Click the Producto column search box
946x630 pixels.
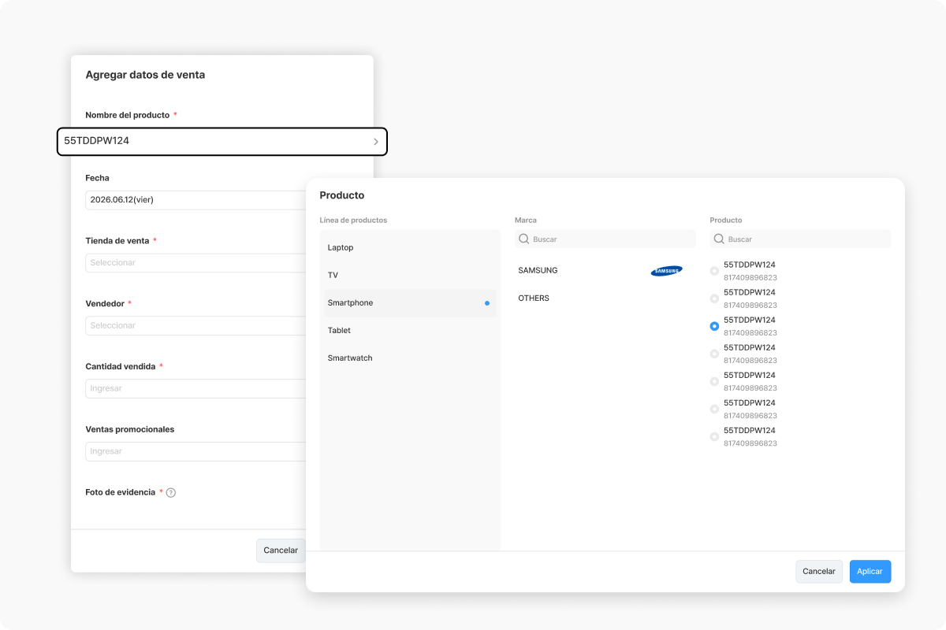(800, 239)
